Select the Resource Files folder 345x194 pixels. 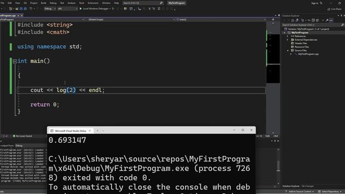click(302, 47)
